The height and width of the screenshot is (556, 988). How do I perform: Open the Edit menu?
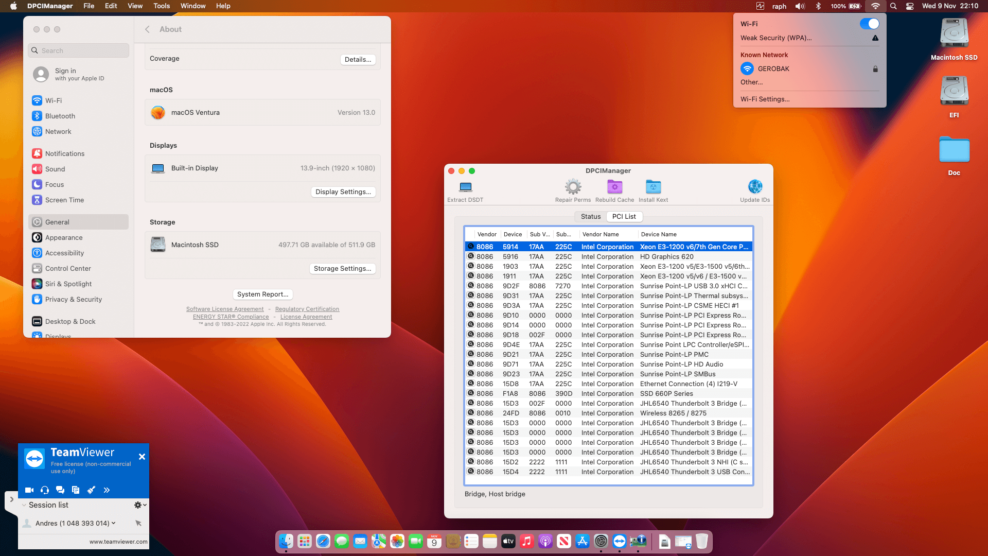pyautogui.click(x=111, y=6)
